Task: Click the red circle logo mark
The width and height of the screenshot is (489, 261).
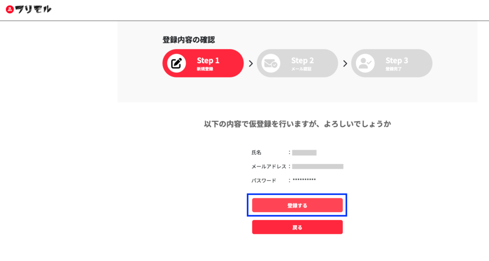Action: click(x=10, y=10)
